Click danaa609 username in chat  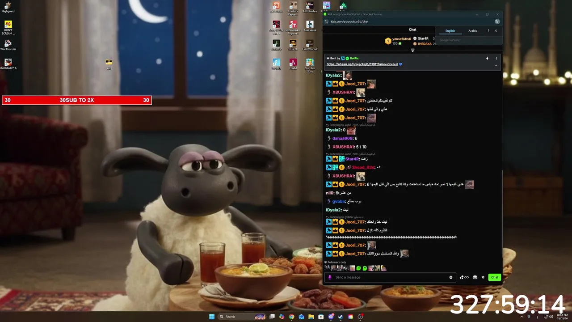point(343,139)
